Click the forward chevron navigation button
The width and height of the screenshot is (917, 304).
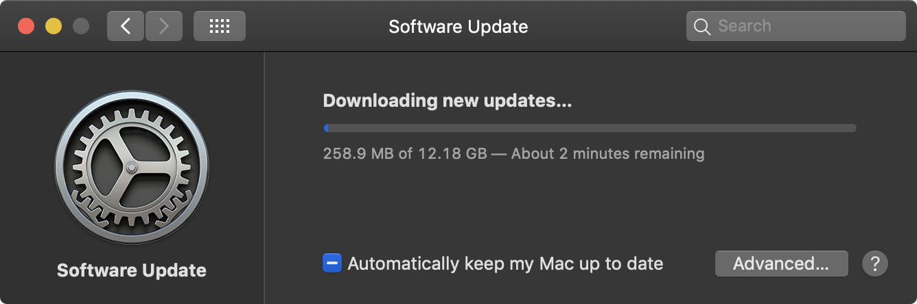click(163, 26)
